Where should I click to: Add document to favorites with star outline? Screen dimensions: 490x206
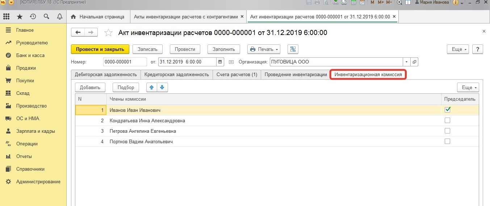click(x=108, y=33)
